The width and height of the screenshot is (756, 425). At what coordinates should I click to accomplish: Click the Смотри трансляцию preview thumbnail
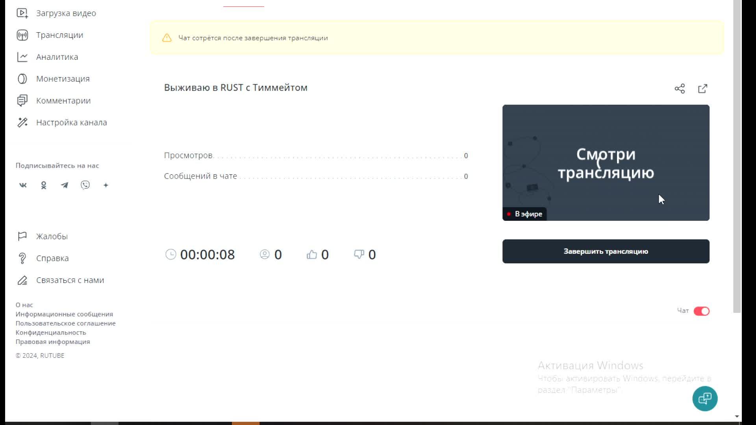click(x=606, y=163)
